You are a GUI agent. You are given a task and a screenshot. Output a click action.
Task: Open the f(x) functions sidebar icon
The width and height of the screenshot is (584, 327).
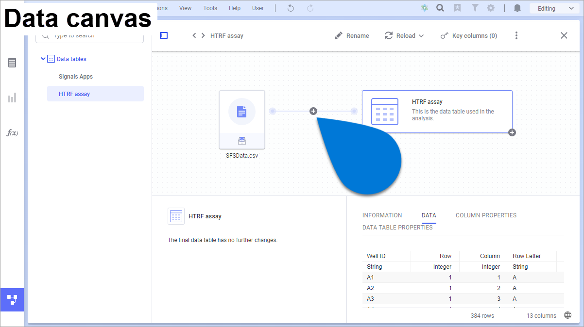[x=12, y=132]
